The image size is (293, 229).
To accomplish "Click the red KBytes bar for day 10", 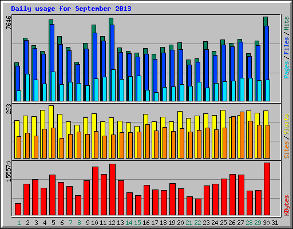I will (95, 191).
